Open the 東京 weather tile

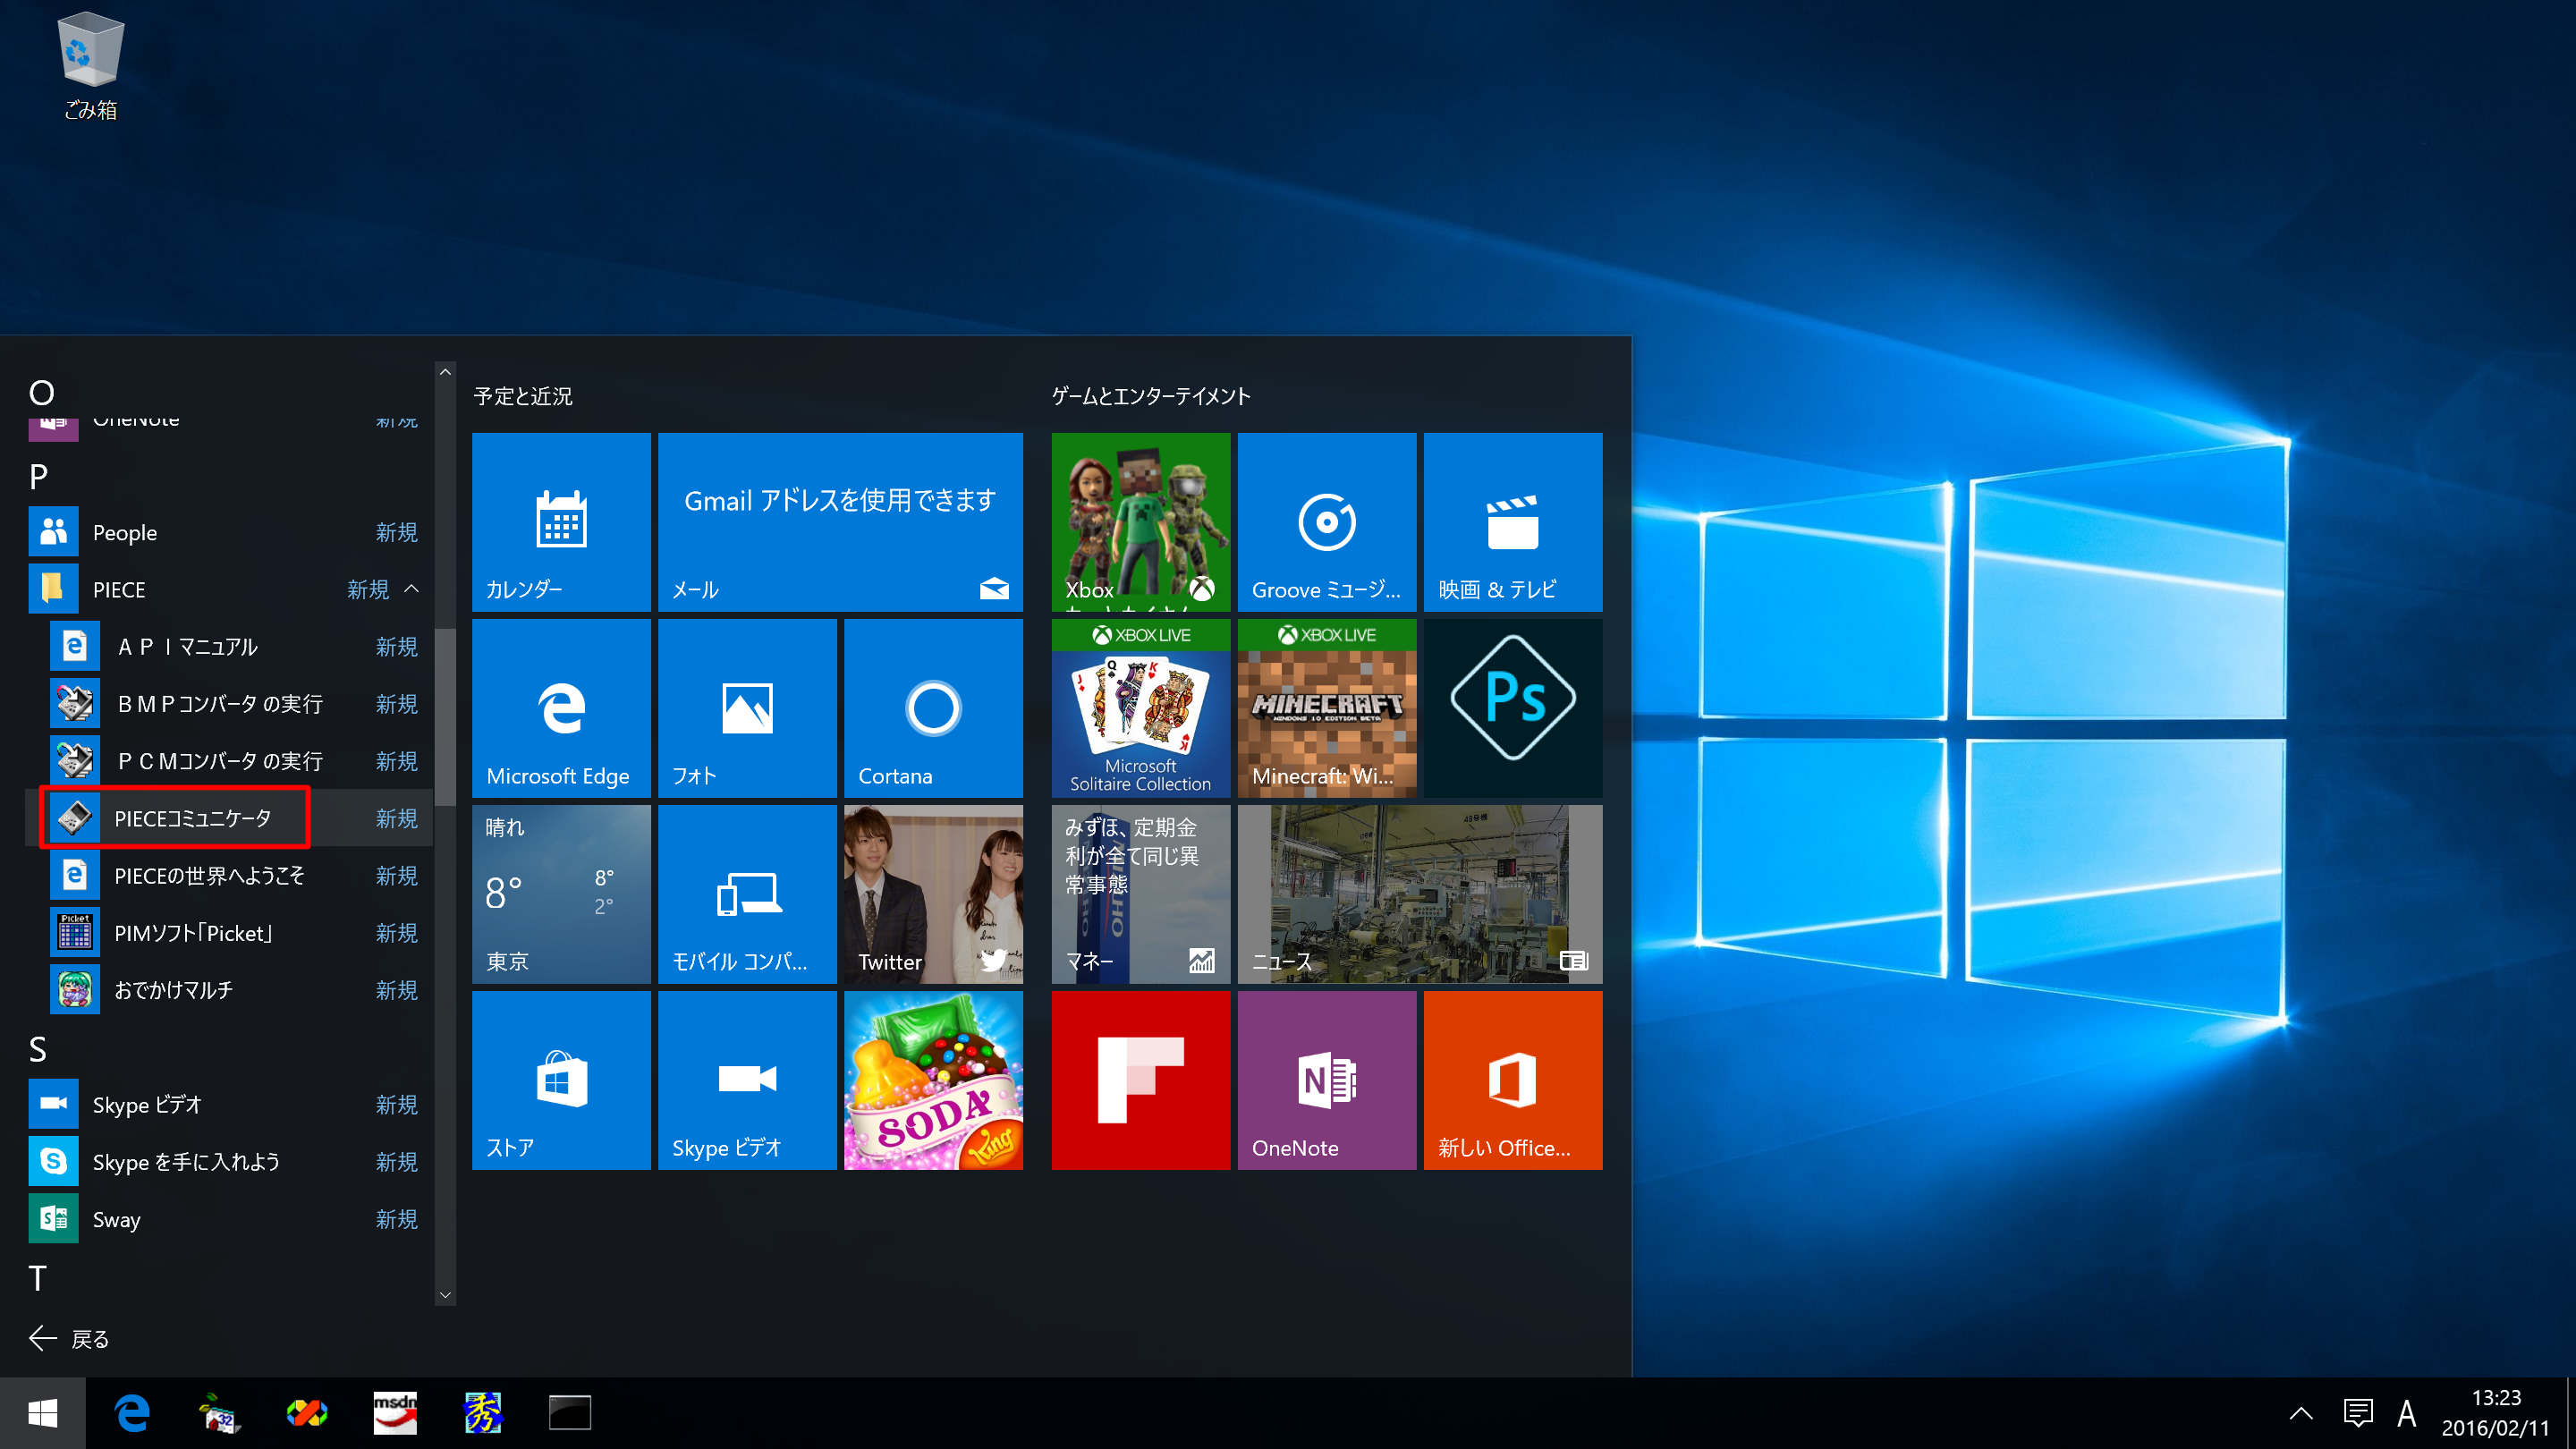coord(561,894)
